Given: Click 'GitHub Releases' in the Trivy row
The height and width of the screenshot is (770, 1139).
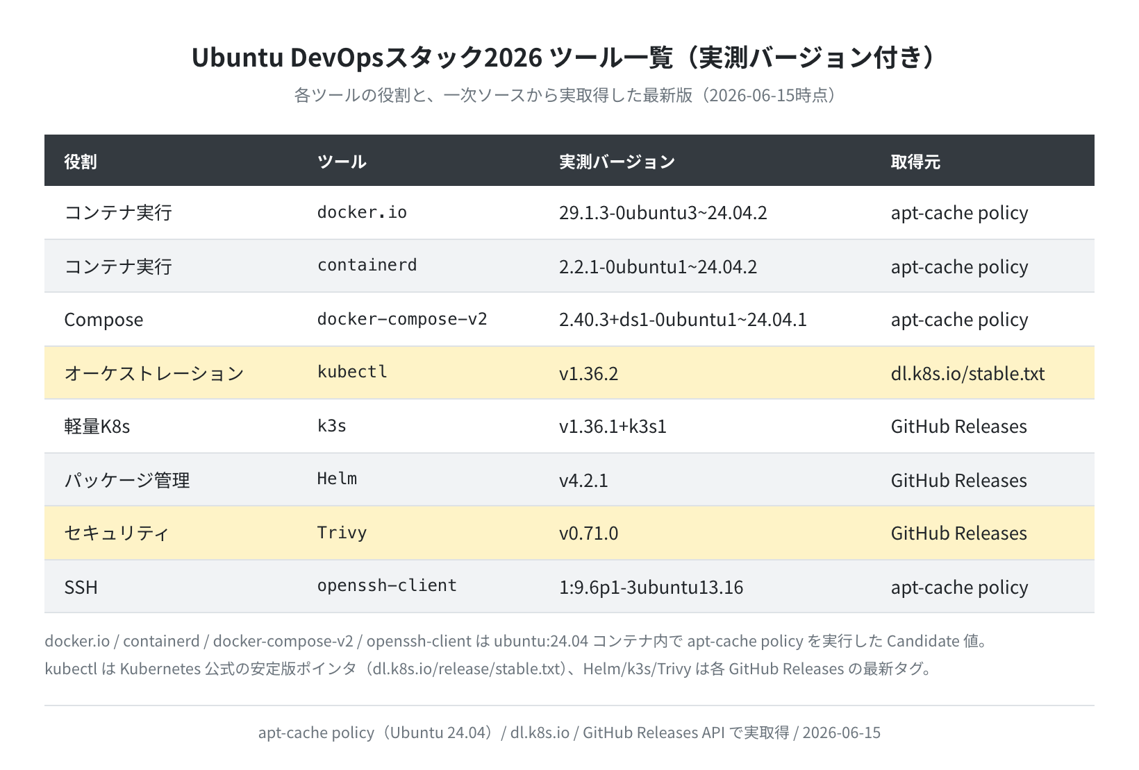Looking at the screenshot, I should coord(958,533).
